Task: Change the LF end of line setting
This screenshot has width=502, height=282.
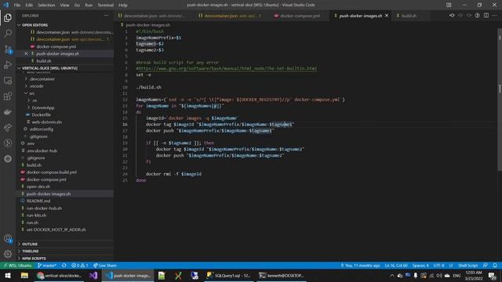Action: tap(451, 266)
